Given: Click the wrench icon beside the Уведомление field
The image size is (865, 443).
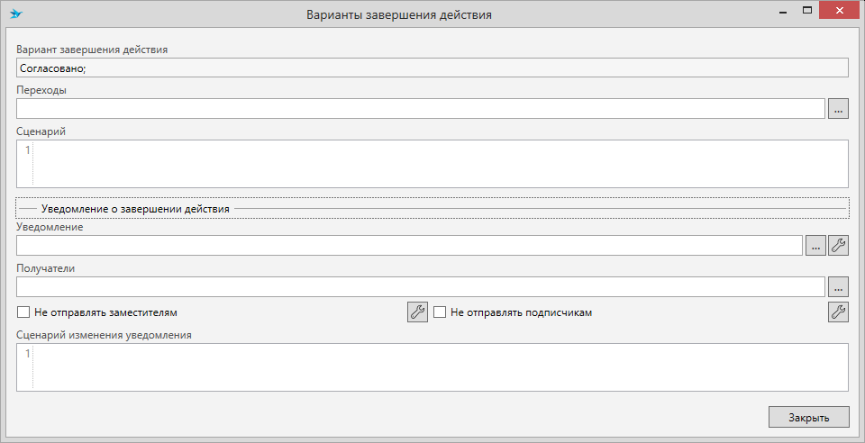Looking at the screenshot, I should 838,246.
